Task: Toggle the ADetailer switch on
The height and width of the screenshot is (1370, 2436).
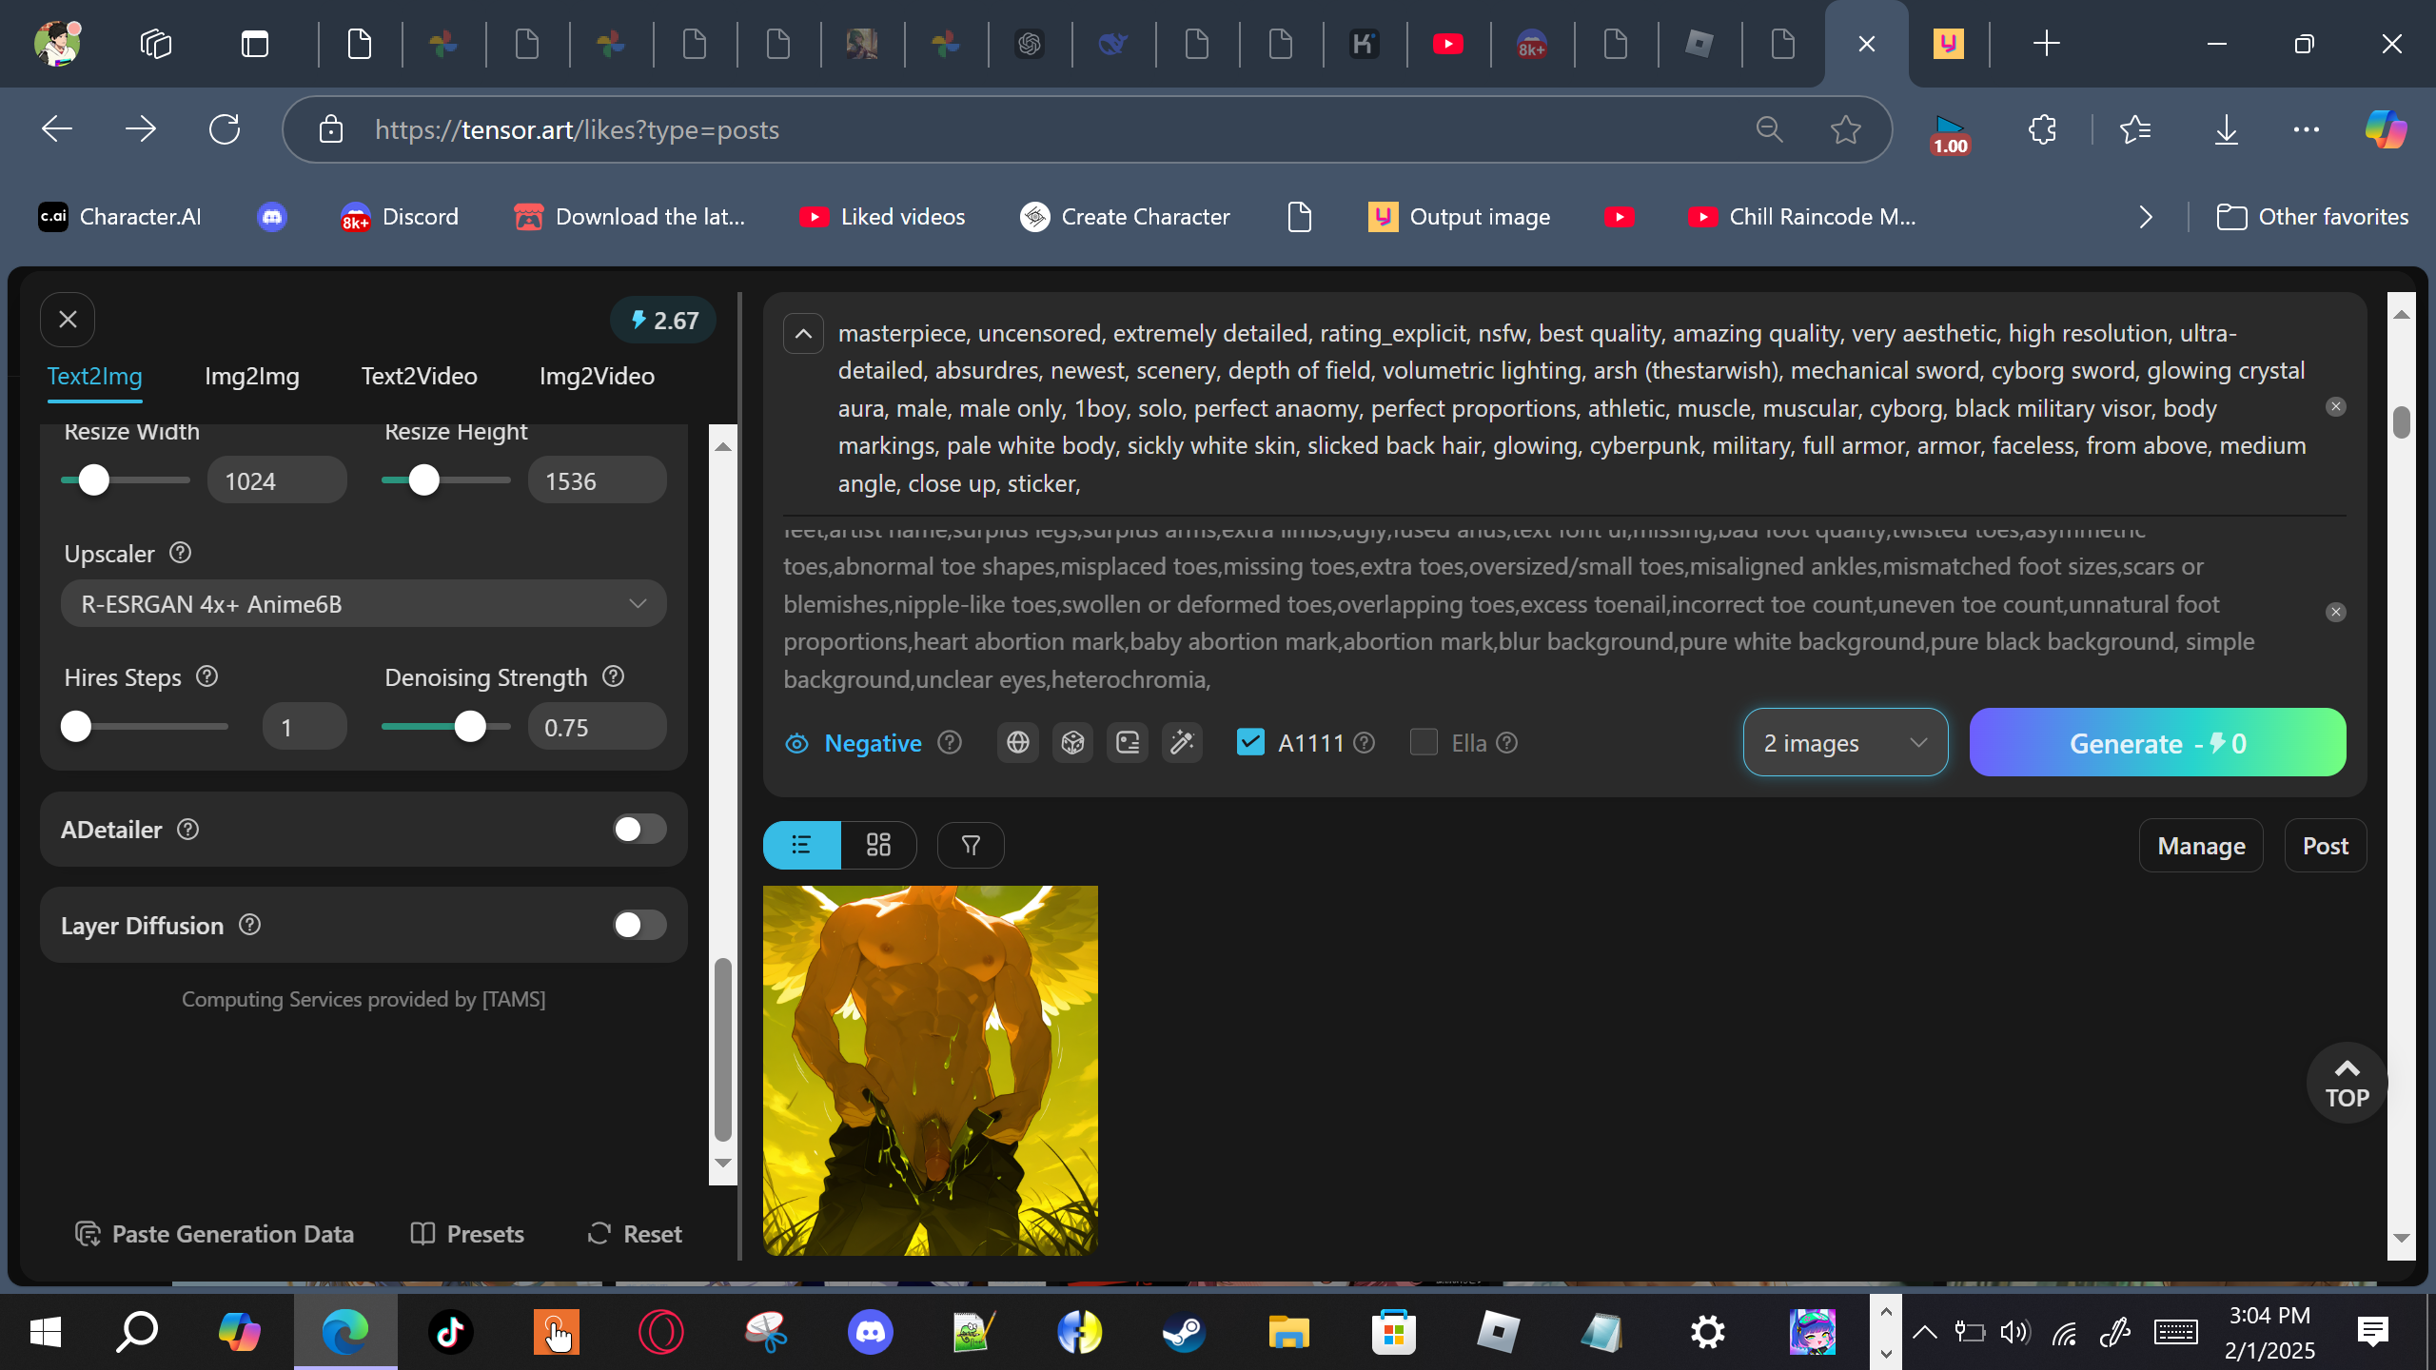Action: coord(639,830)
